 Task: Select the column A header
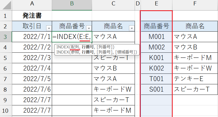click(x=32, y=4)
